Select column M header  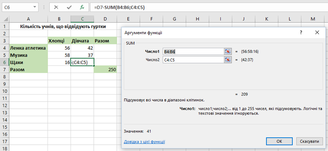[313, 19]
